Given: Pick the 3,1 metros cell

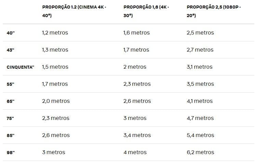Looking at the screenshot, I should tap(200, 67).
